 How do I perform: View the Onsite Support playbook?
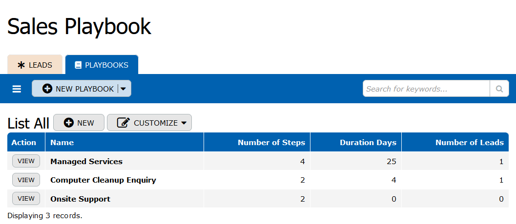pyautogui.click(x=26, y=198)
